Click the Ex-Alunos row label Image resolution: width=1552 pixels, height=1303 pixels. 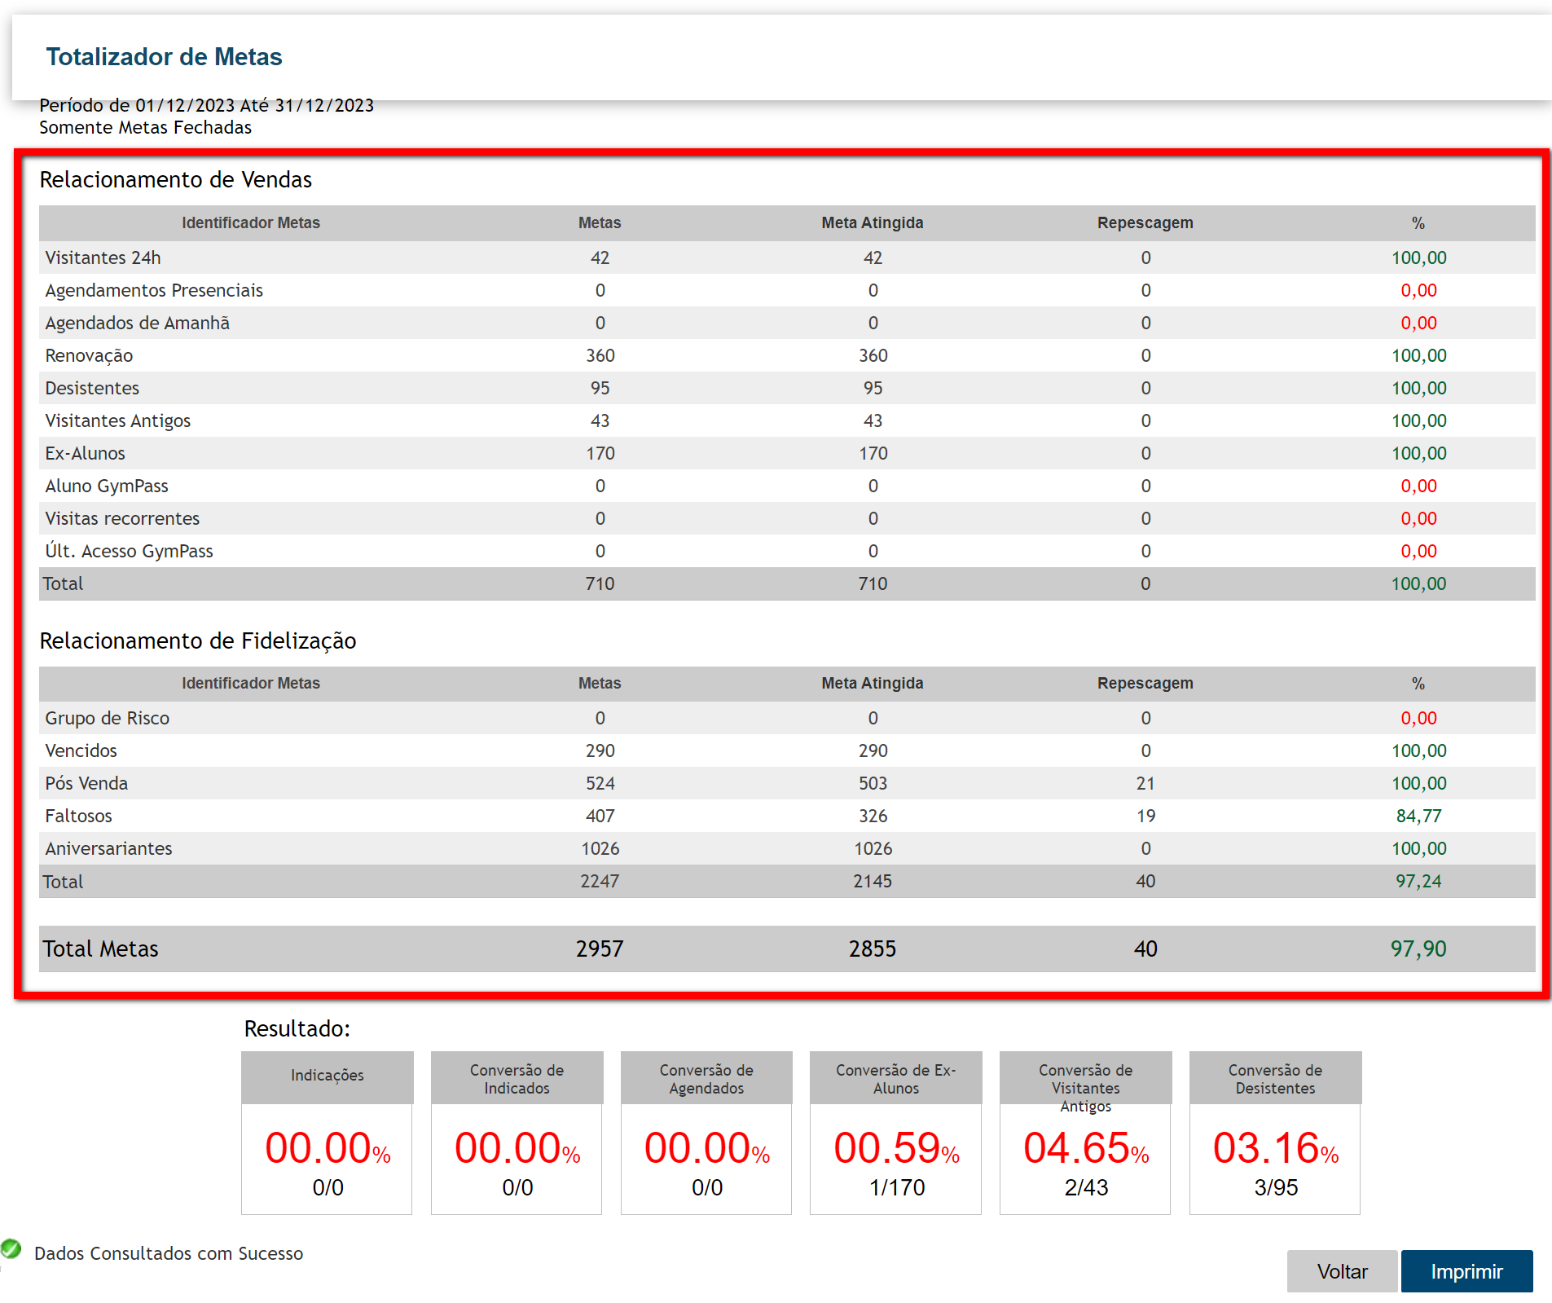tap(86, 454)
